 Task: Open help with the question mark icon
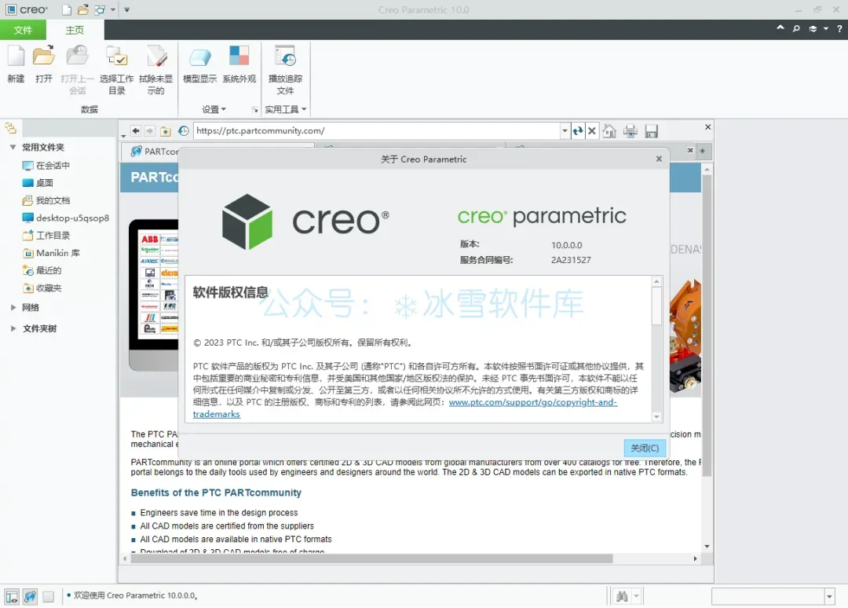click(x=839, y=28)
